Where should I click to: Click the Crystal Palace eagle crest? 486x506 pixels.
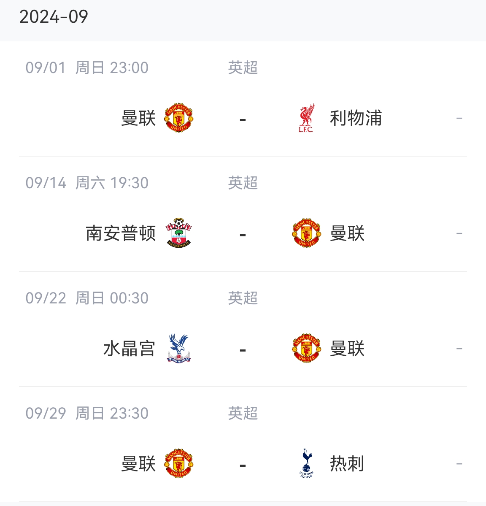tap(178, 348)
